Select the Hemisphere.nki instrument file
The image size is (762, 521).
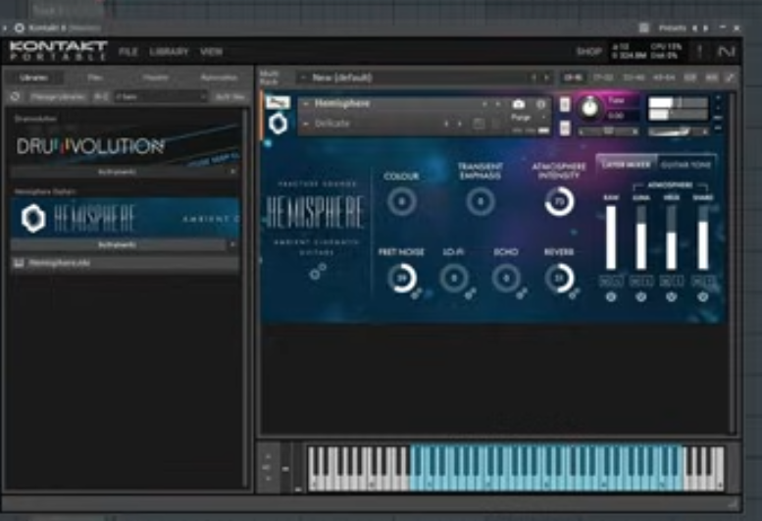(126, 263)
